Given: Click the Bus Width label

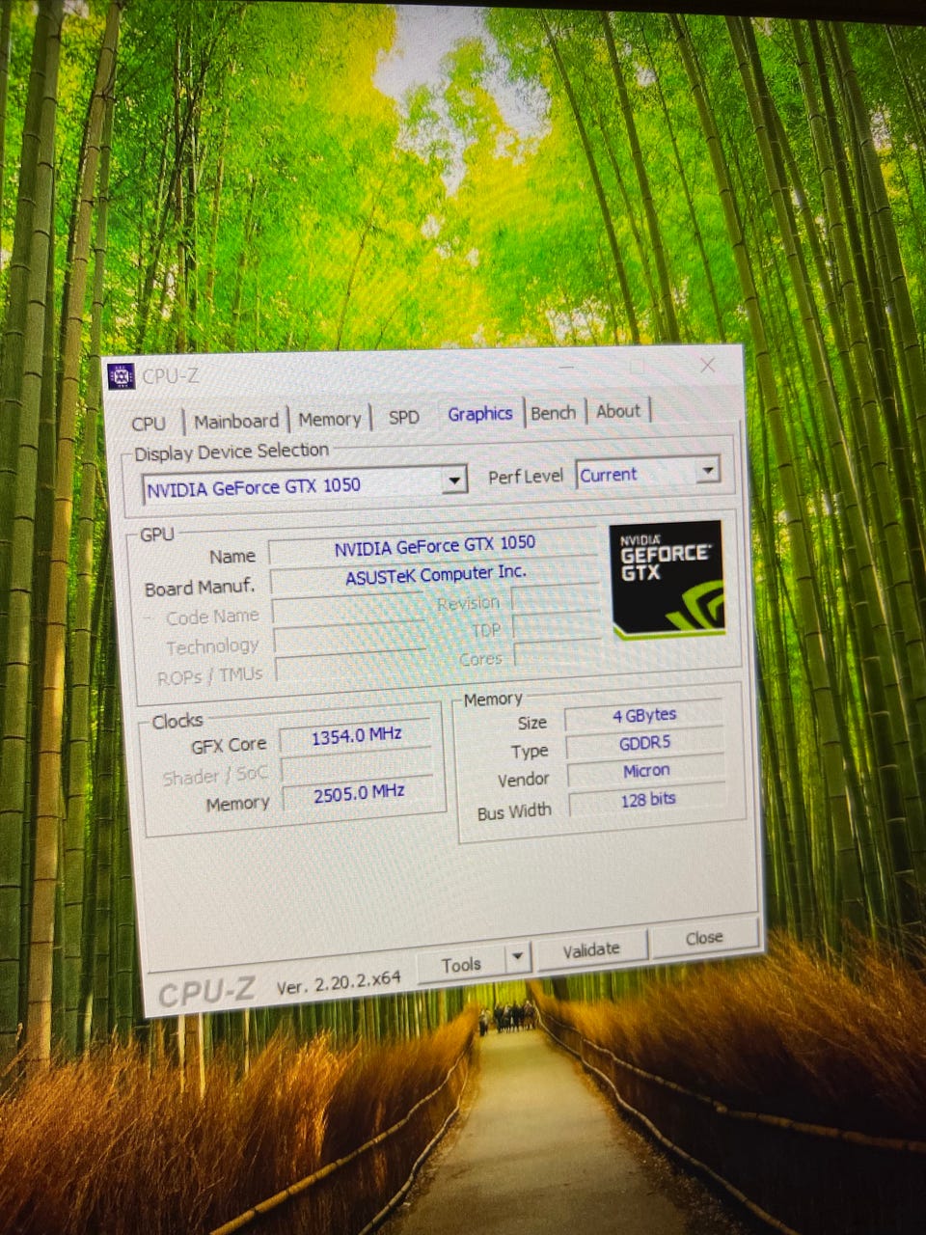Looking at the screenshot, I should [514, 812].
